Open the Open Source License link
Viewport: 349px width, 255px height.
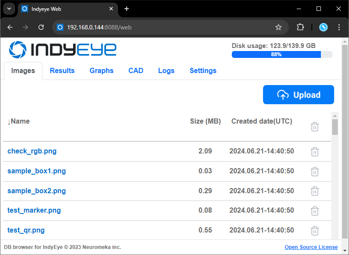click(x=311, y=247)
